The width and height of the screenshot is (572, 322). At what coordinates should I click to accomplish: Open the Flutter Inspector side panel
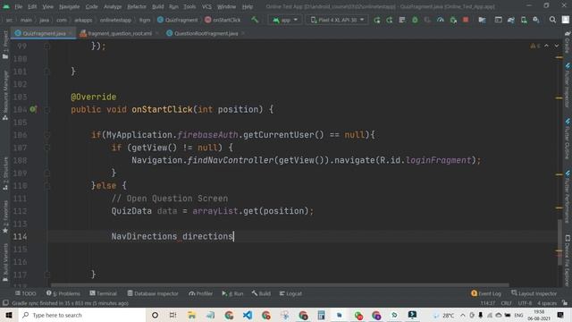click(568, 85)
